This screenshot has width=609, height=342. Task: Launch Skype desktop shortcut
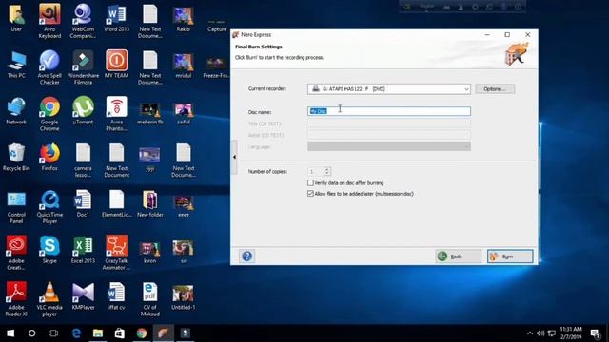pyautogui.click(x=49, y=249)
